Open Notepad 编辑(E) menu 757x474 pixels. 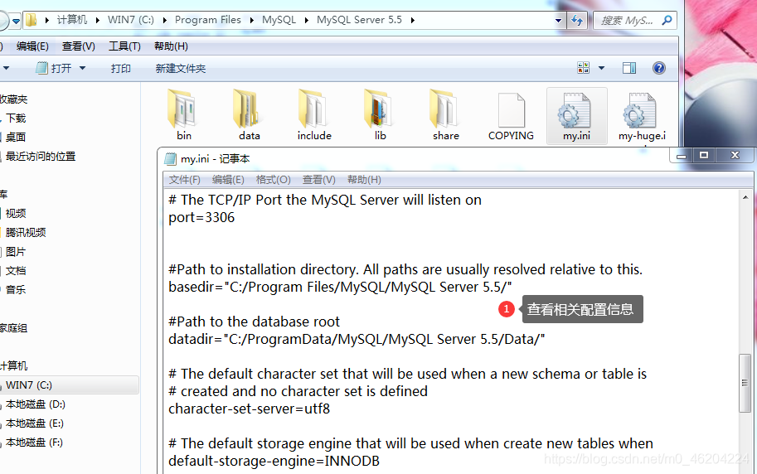pos(228,180)
